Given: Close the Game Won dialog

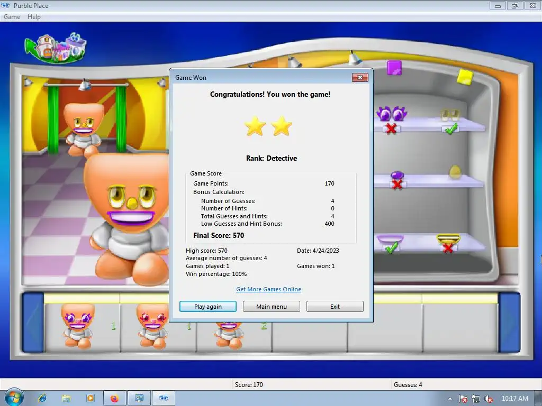Looking at the screenshot, I should click(360, 77).
